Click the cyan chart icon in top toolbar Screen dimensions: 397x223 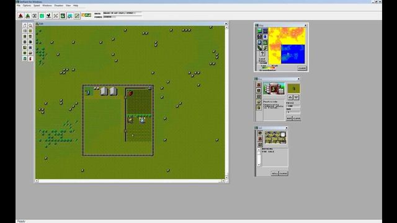pyautogui.click(x=70, y=16)
